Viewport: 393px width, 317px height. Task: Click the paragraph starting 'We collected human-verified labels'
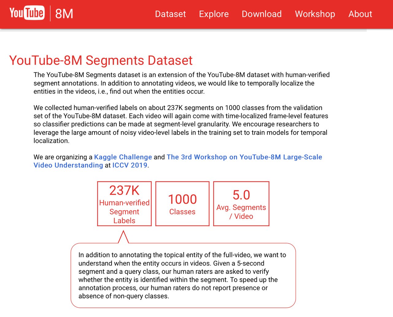click(x=181, y=124)
